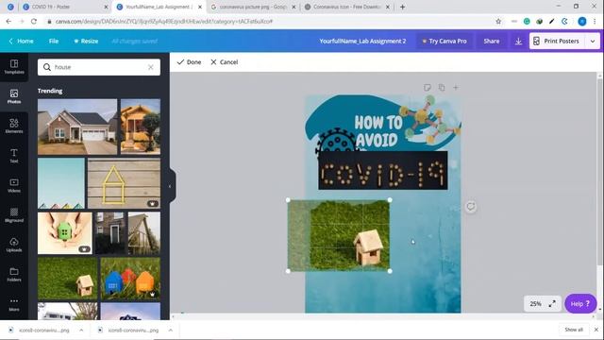Select the colorful toy houses photo
Viewport: 604px width, 340px height.
pyautogui.click(x=130, y=279)
